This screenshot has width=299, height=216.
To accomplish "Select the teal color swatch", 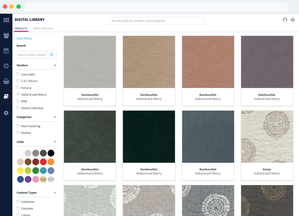I will [x=43, y=171].
